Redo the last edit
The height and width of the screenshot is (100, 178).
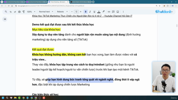15,12
